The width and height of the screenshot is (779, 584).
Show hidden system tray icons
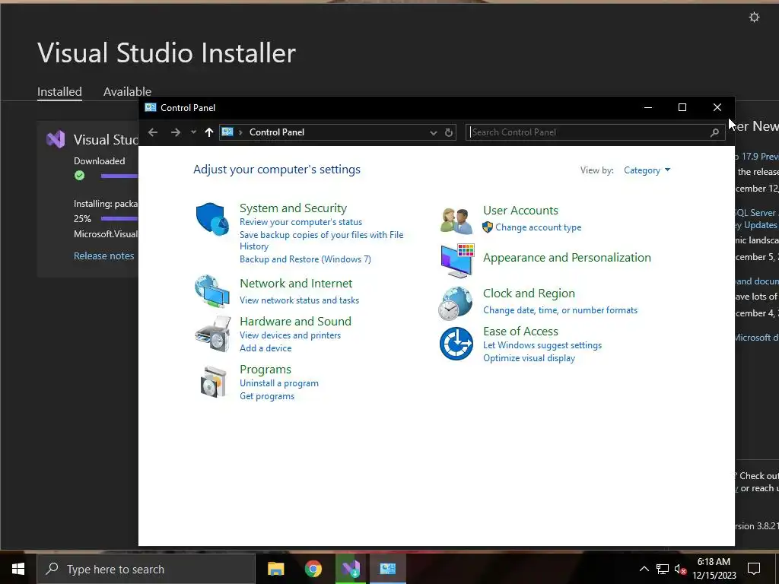click(644, 569)
